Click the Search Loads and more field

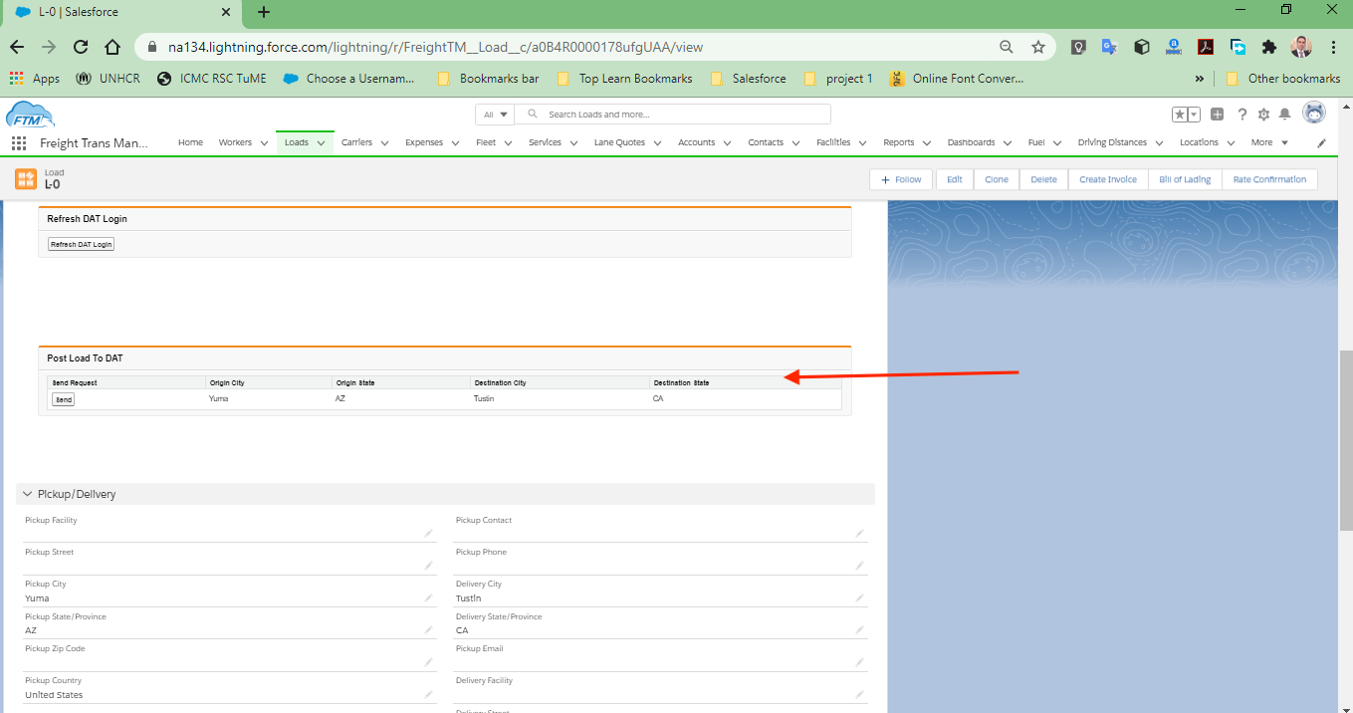coord(672,115)
